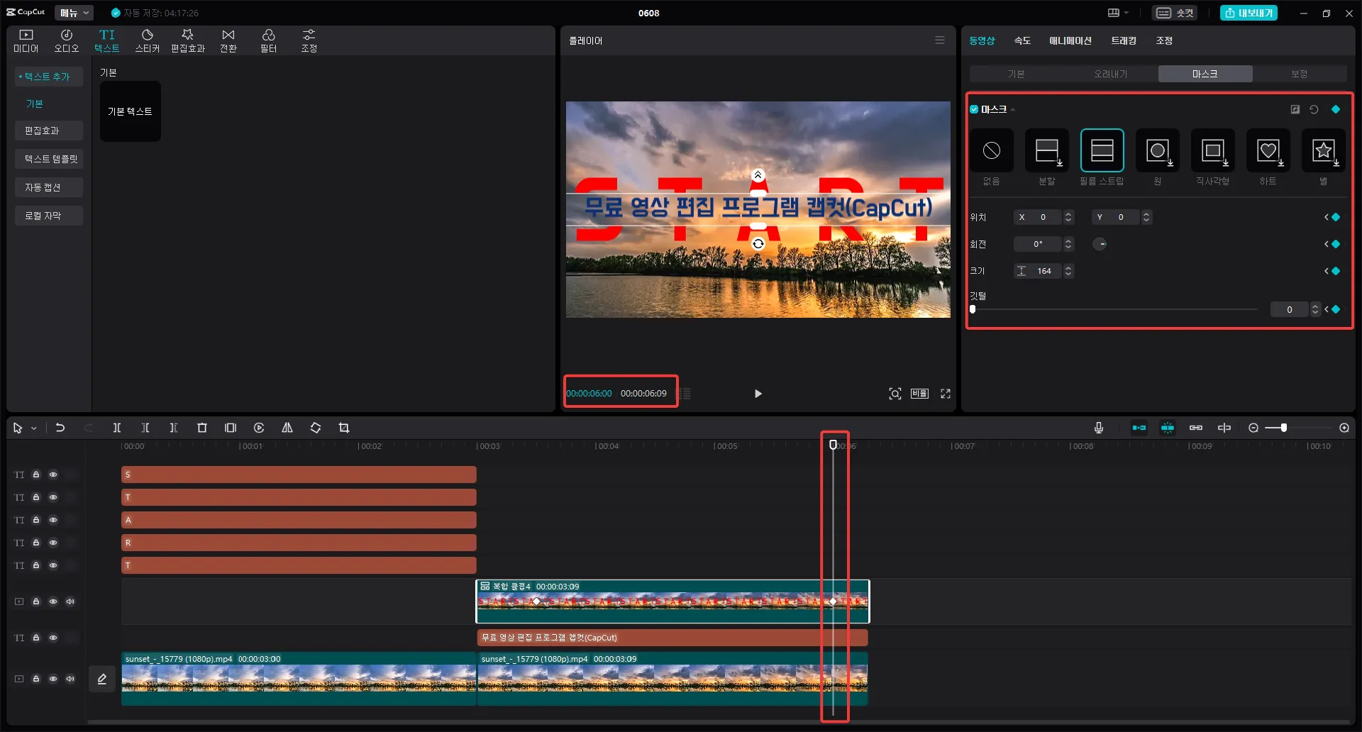Open the selection tool dropdown arrow
The image size is (1362, 732).
pyautogui.click(x=33, y=428)
